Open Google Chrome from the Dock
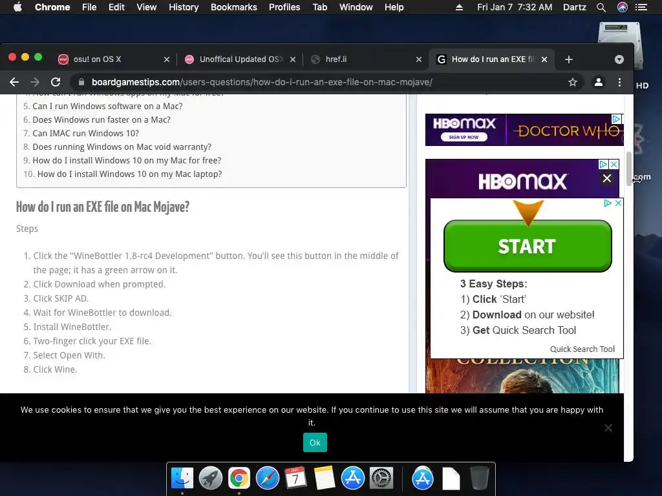 pyautogui.click(x=239, y=479)
